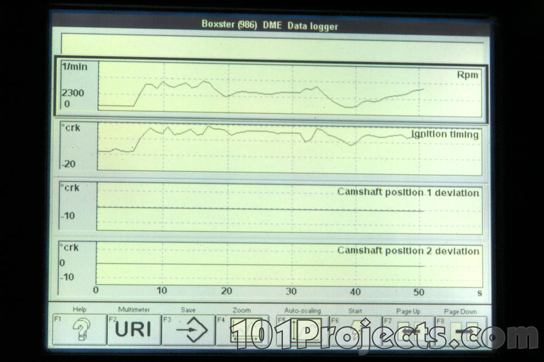Click the Boxster (986) DME Data logger title

(x=270, y=25)
